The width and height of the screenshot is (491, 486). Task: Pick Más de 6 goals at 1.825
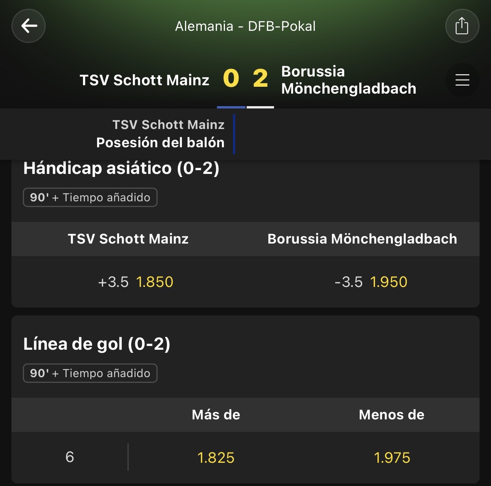coord(216,457)
